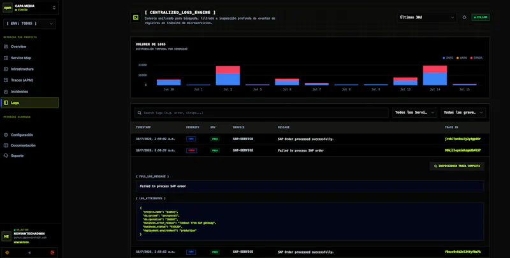Click the Incidentes sidebar icon
This screenshot has width=510, height=258.
6,92
